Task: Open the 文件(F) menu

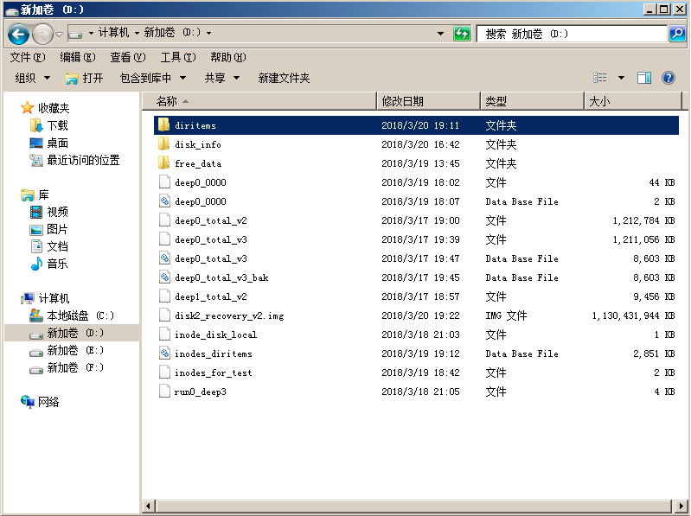Action: pyautogui.click(x=28, y=57)
